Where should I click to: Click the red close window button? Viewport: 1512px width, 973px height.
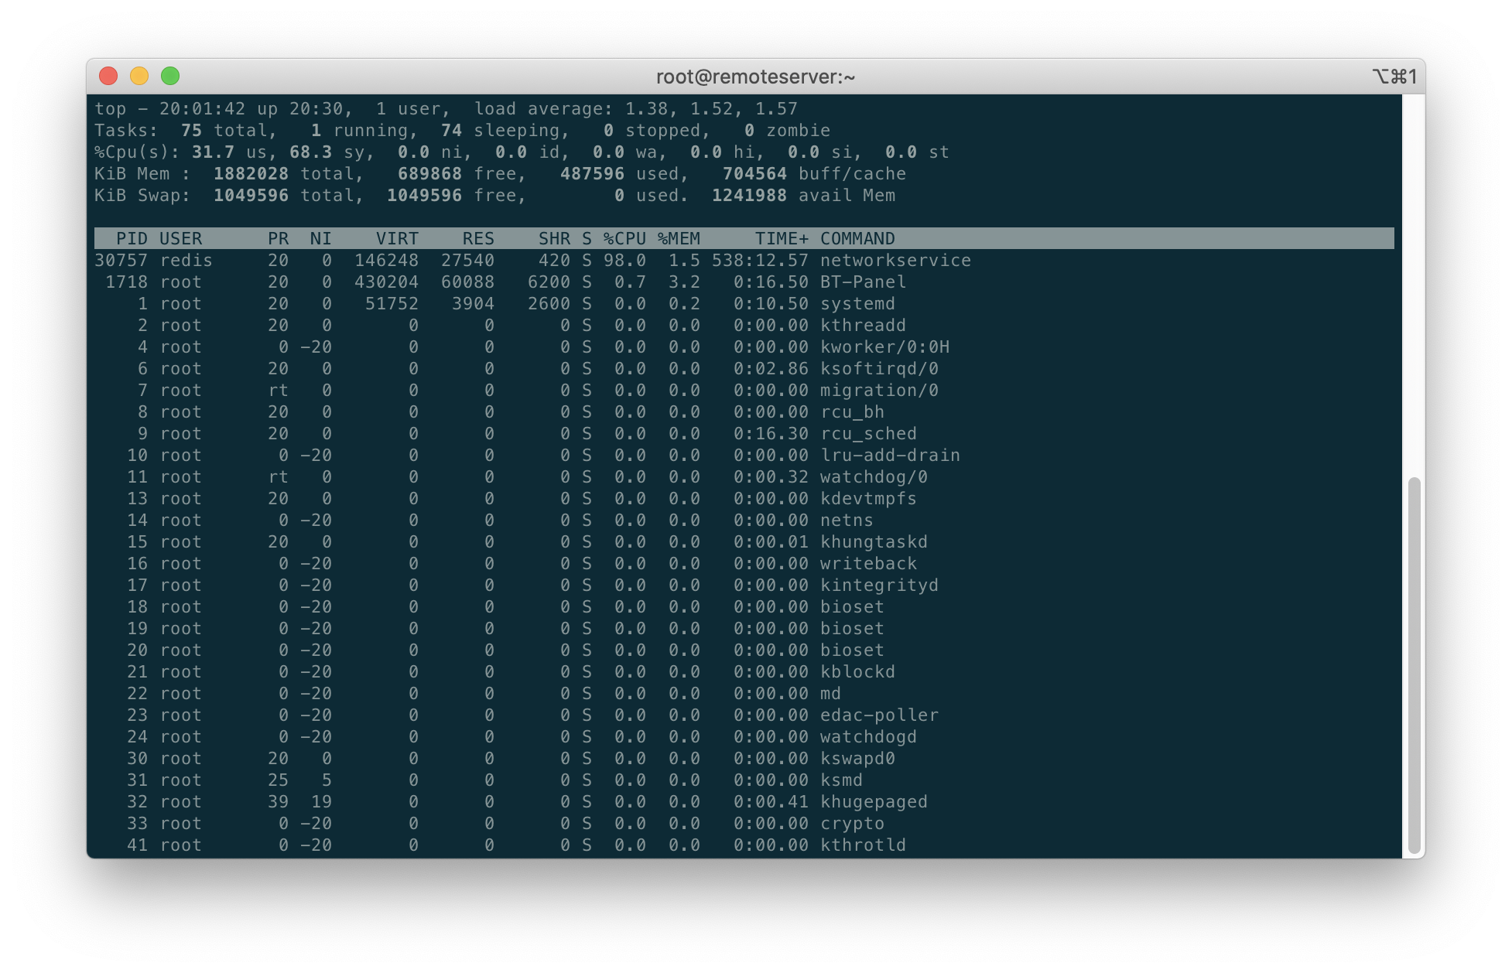(x=108, y=76)
